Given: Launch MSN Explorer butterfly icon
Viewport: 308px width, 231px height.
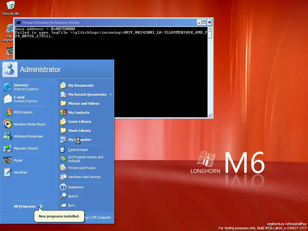Looking at the screenshot, I should (x=8, y=112).
